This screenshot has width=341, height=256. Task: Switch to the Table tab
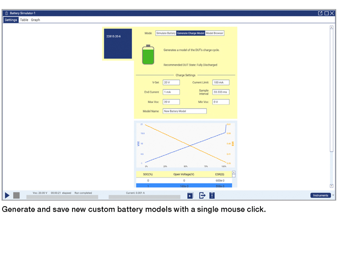click(x=24, y=20)
